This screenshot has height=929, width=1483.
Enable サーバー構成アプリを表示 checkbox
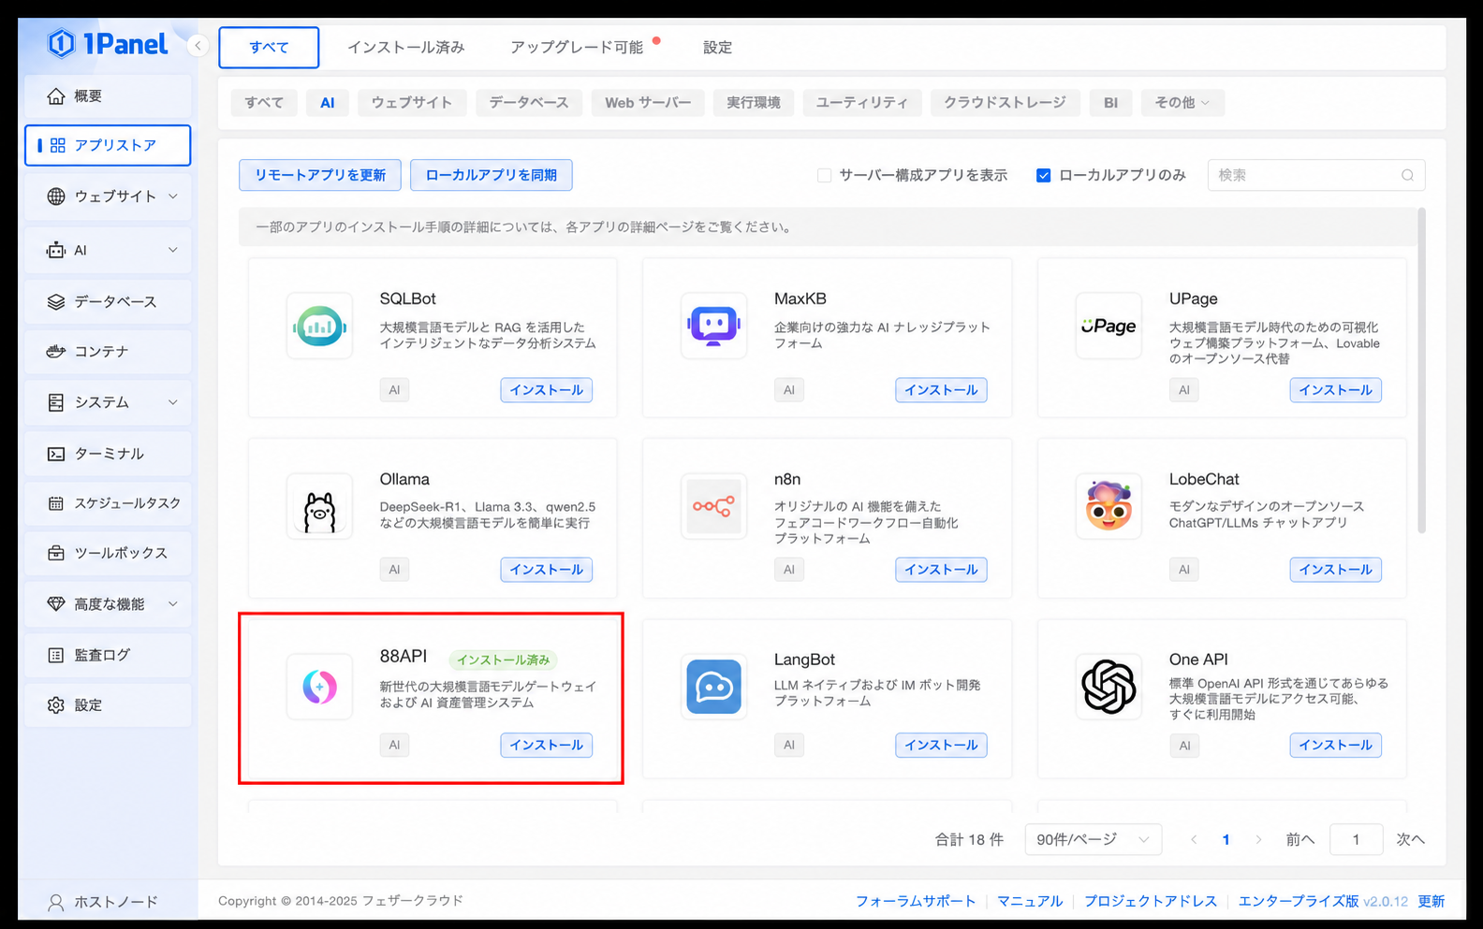[824, 175]
